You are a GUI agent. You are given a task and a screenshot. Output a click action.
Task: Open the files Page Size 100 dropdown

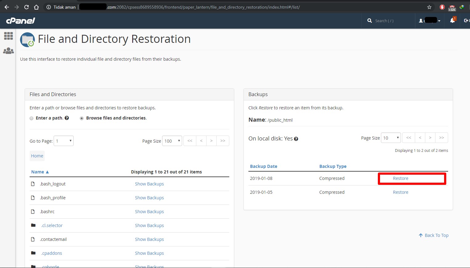(172, 141)
